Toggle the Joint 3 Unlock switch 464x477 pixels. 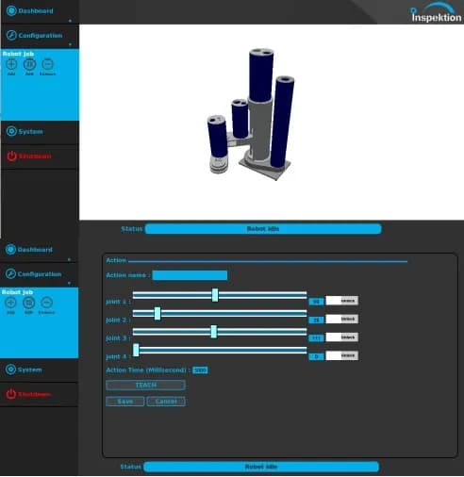(342, 337)
